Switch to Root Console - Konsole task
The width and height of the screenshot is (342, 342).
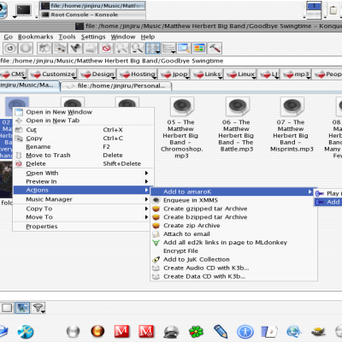click(92, 15)
